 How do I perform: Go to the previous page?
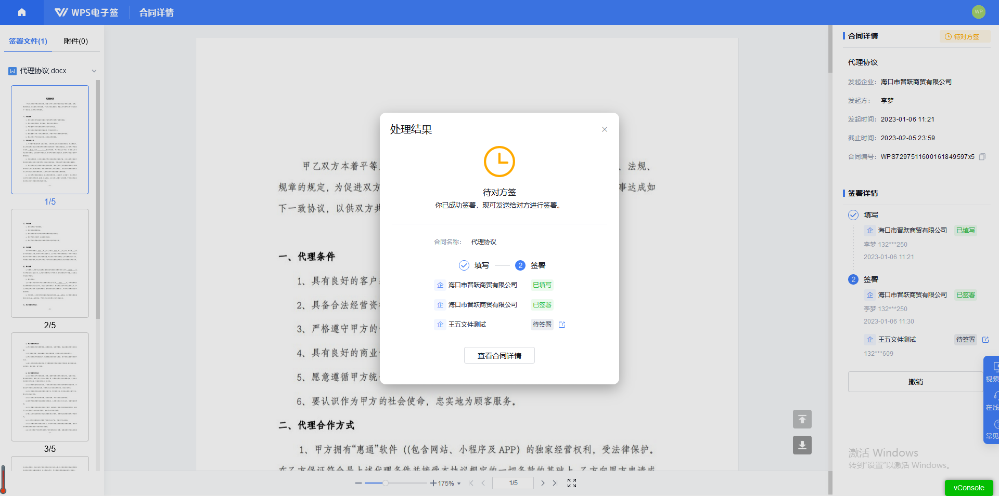point(483,483)
